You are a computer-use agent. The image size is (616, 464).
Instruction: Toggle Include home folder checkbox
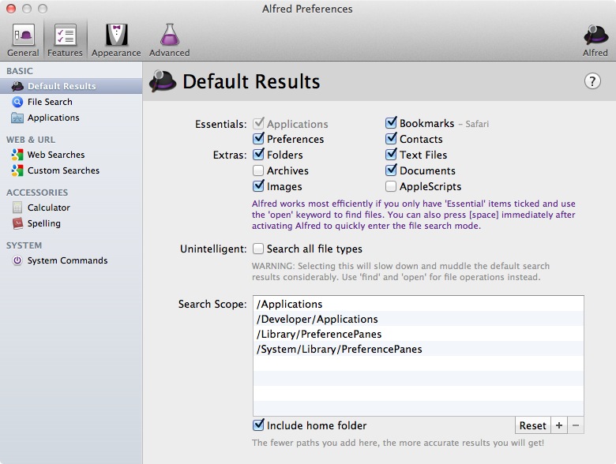point(258,425)
